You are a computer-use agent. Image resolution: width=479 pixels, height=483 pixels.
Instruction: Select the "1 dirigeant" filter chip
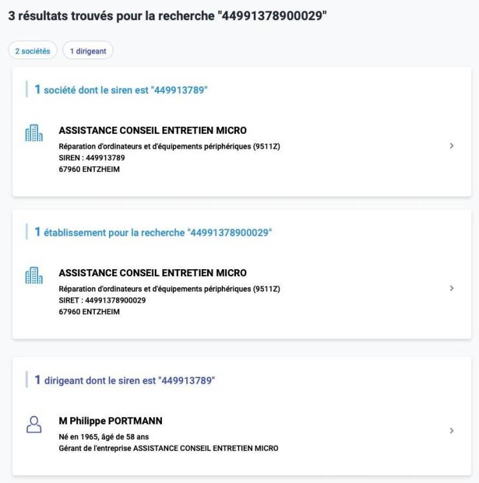[88, 51]
